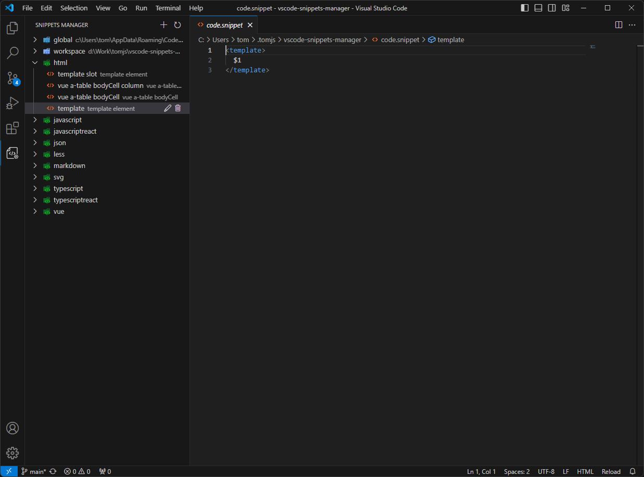Click vscode-snippets-manager in breadcrumb
Image resolution: width=644 pixels, height=477 pixels.
click(x=321, y=40)
